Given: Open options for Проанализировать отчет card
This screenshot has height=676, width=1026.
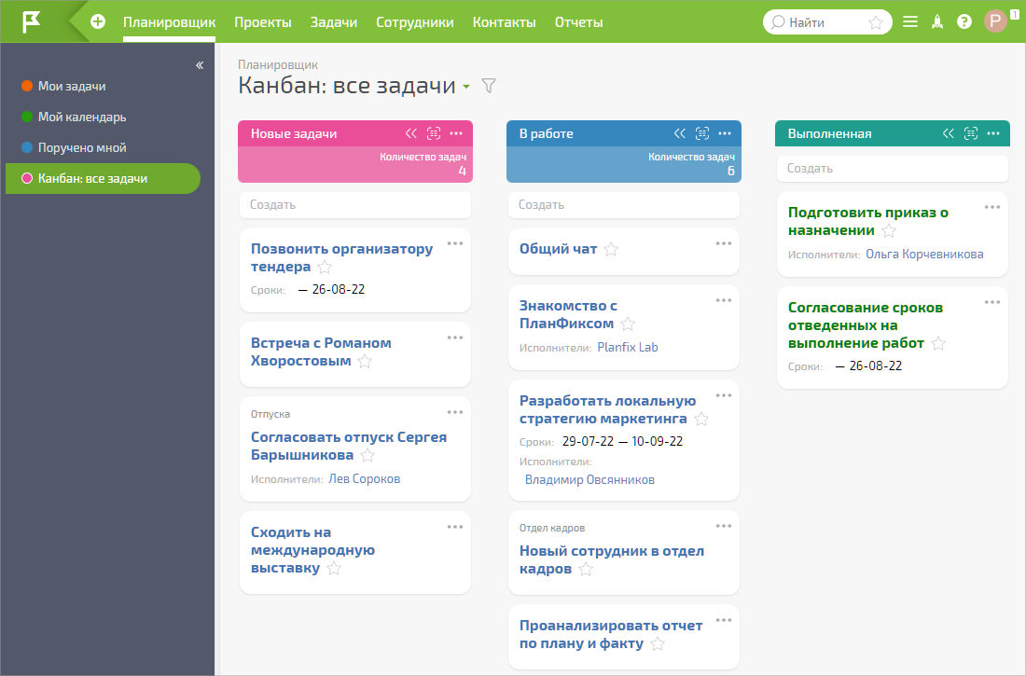Looking at the screenshot, I should pos(724,620).
